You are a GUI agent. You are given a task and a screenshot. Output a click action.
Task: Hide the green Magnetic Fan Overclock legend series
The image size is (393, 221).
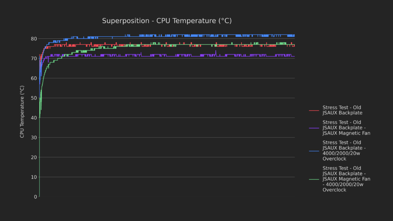(x=346, y=179)
